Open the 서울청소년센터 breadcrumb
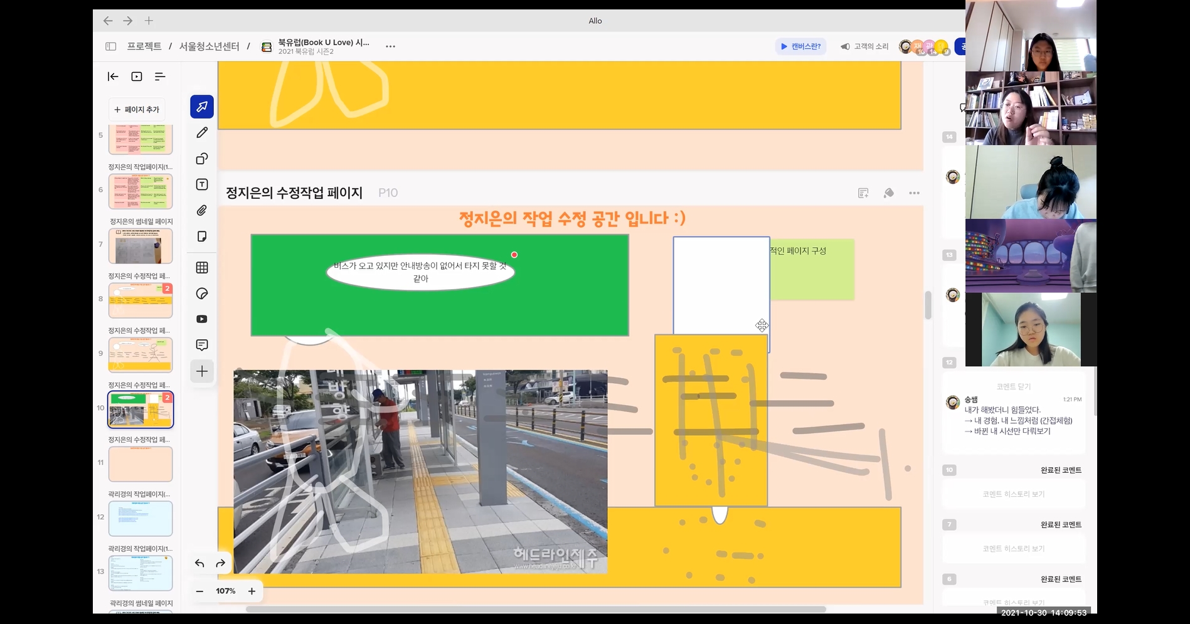This screenshot has height=624, width=1190. click(210, 46)
